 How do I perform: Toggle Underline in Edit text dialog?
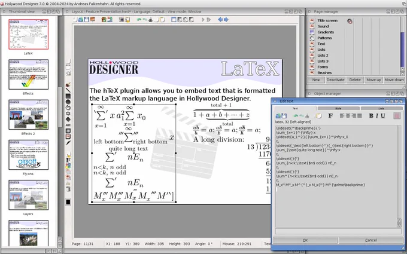383,116
